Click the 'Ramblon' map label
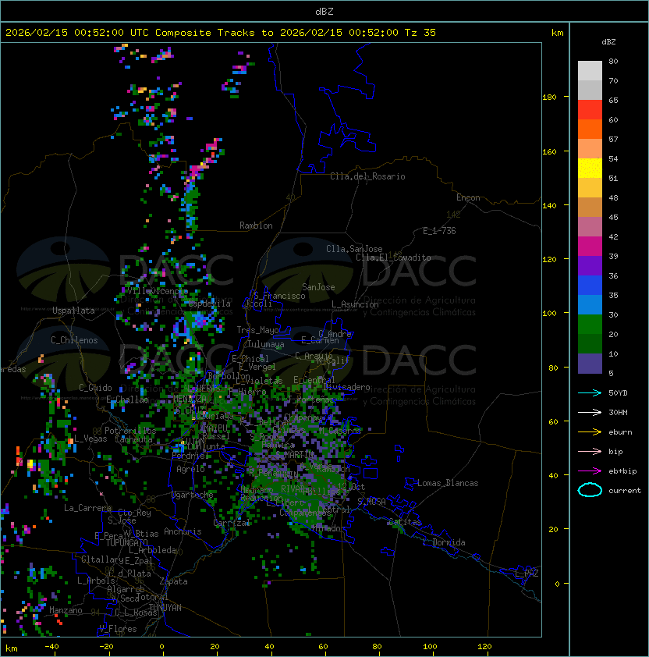The image size is (649, 657). coord(256,226)
